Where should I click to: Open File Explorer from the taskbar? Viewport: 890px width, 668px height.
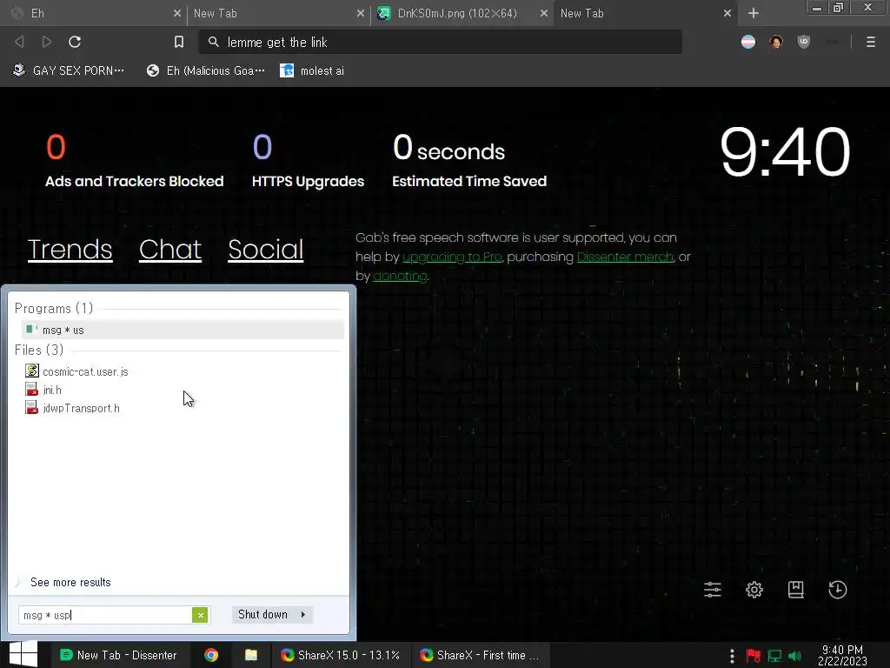point(251,655)
